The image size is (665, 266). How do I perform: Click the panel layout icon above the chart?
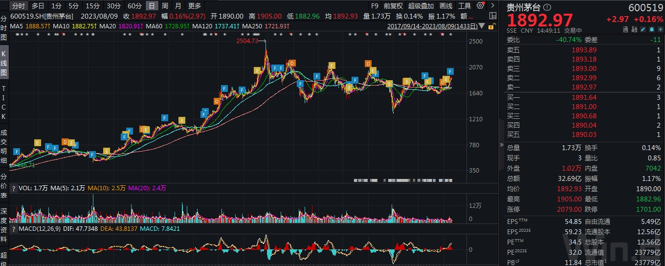coord(493,16)
